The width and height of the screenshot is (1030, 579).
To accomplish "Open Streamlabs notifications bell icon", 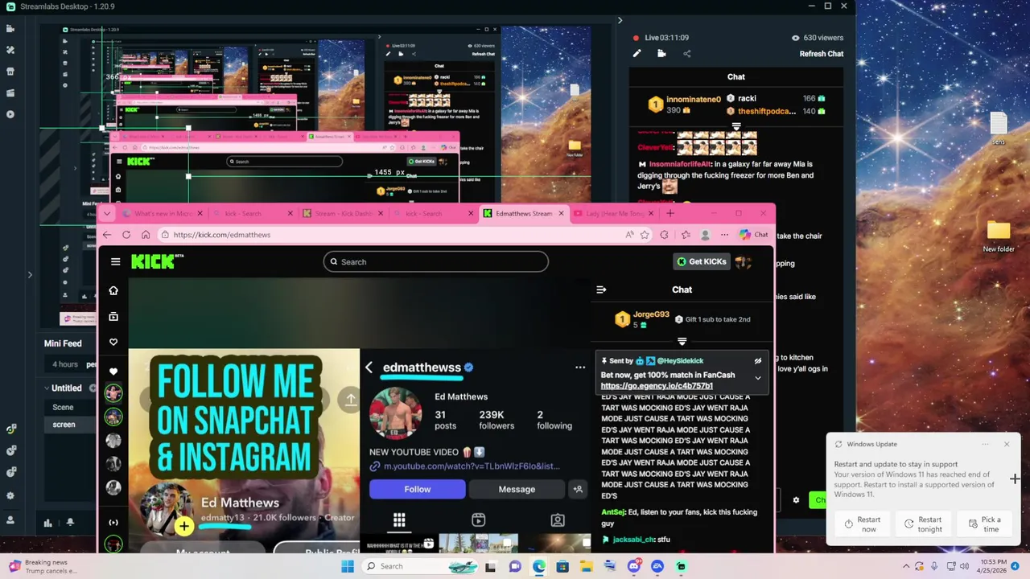I will (70, 523).
